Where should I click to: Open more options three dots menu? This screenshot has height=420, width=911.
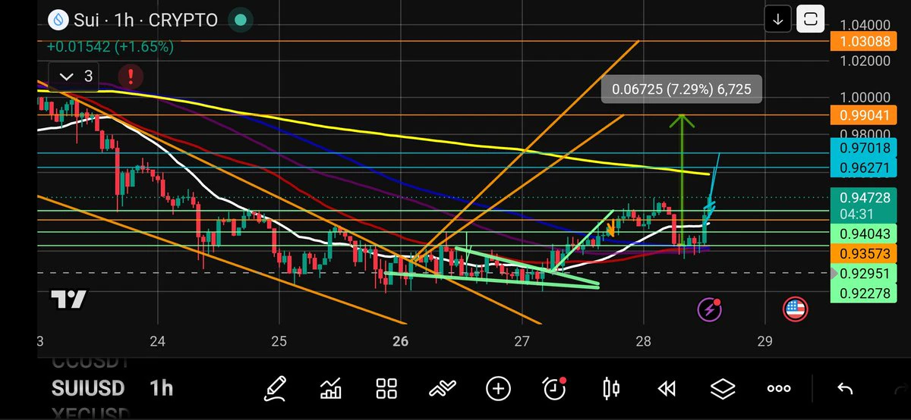(x=779, y=389)
